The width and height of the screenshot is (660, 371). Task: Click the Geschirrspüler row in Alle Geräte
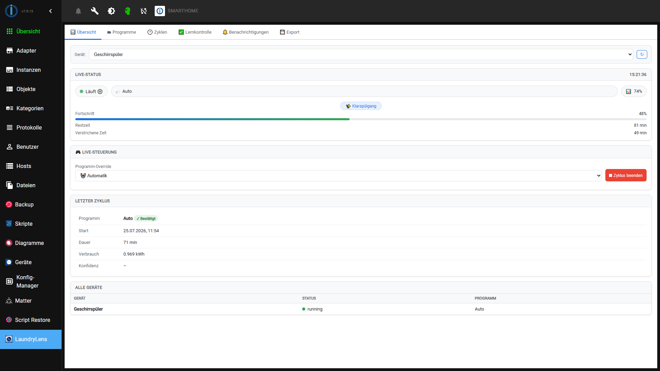(361, 309)
